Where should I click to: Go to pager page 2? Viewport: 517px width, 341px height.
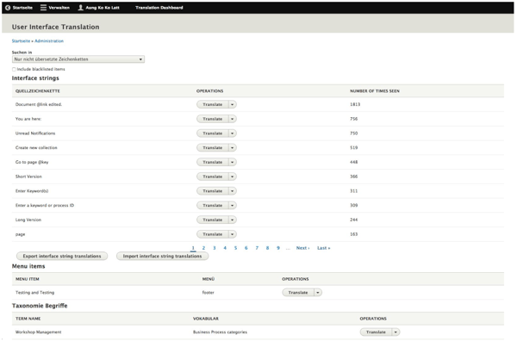tap(203, 248)
